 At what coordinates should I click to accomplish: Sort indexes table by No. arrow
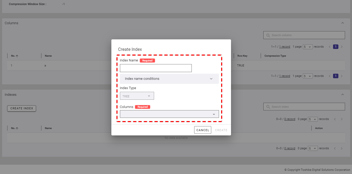(17, 128)
